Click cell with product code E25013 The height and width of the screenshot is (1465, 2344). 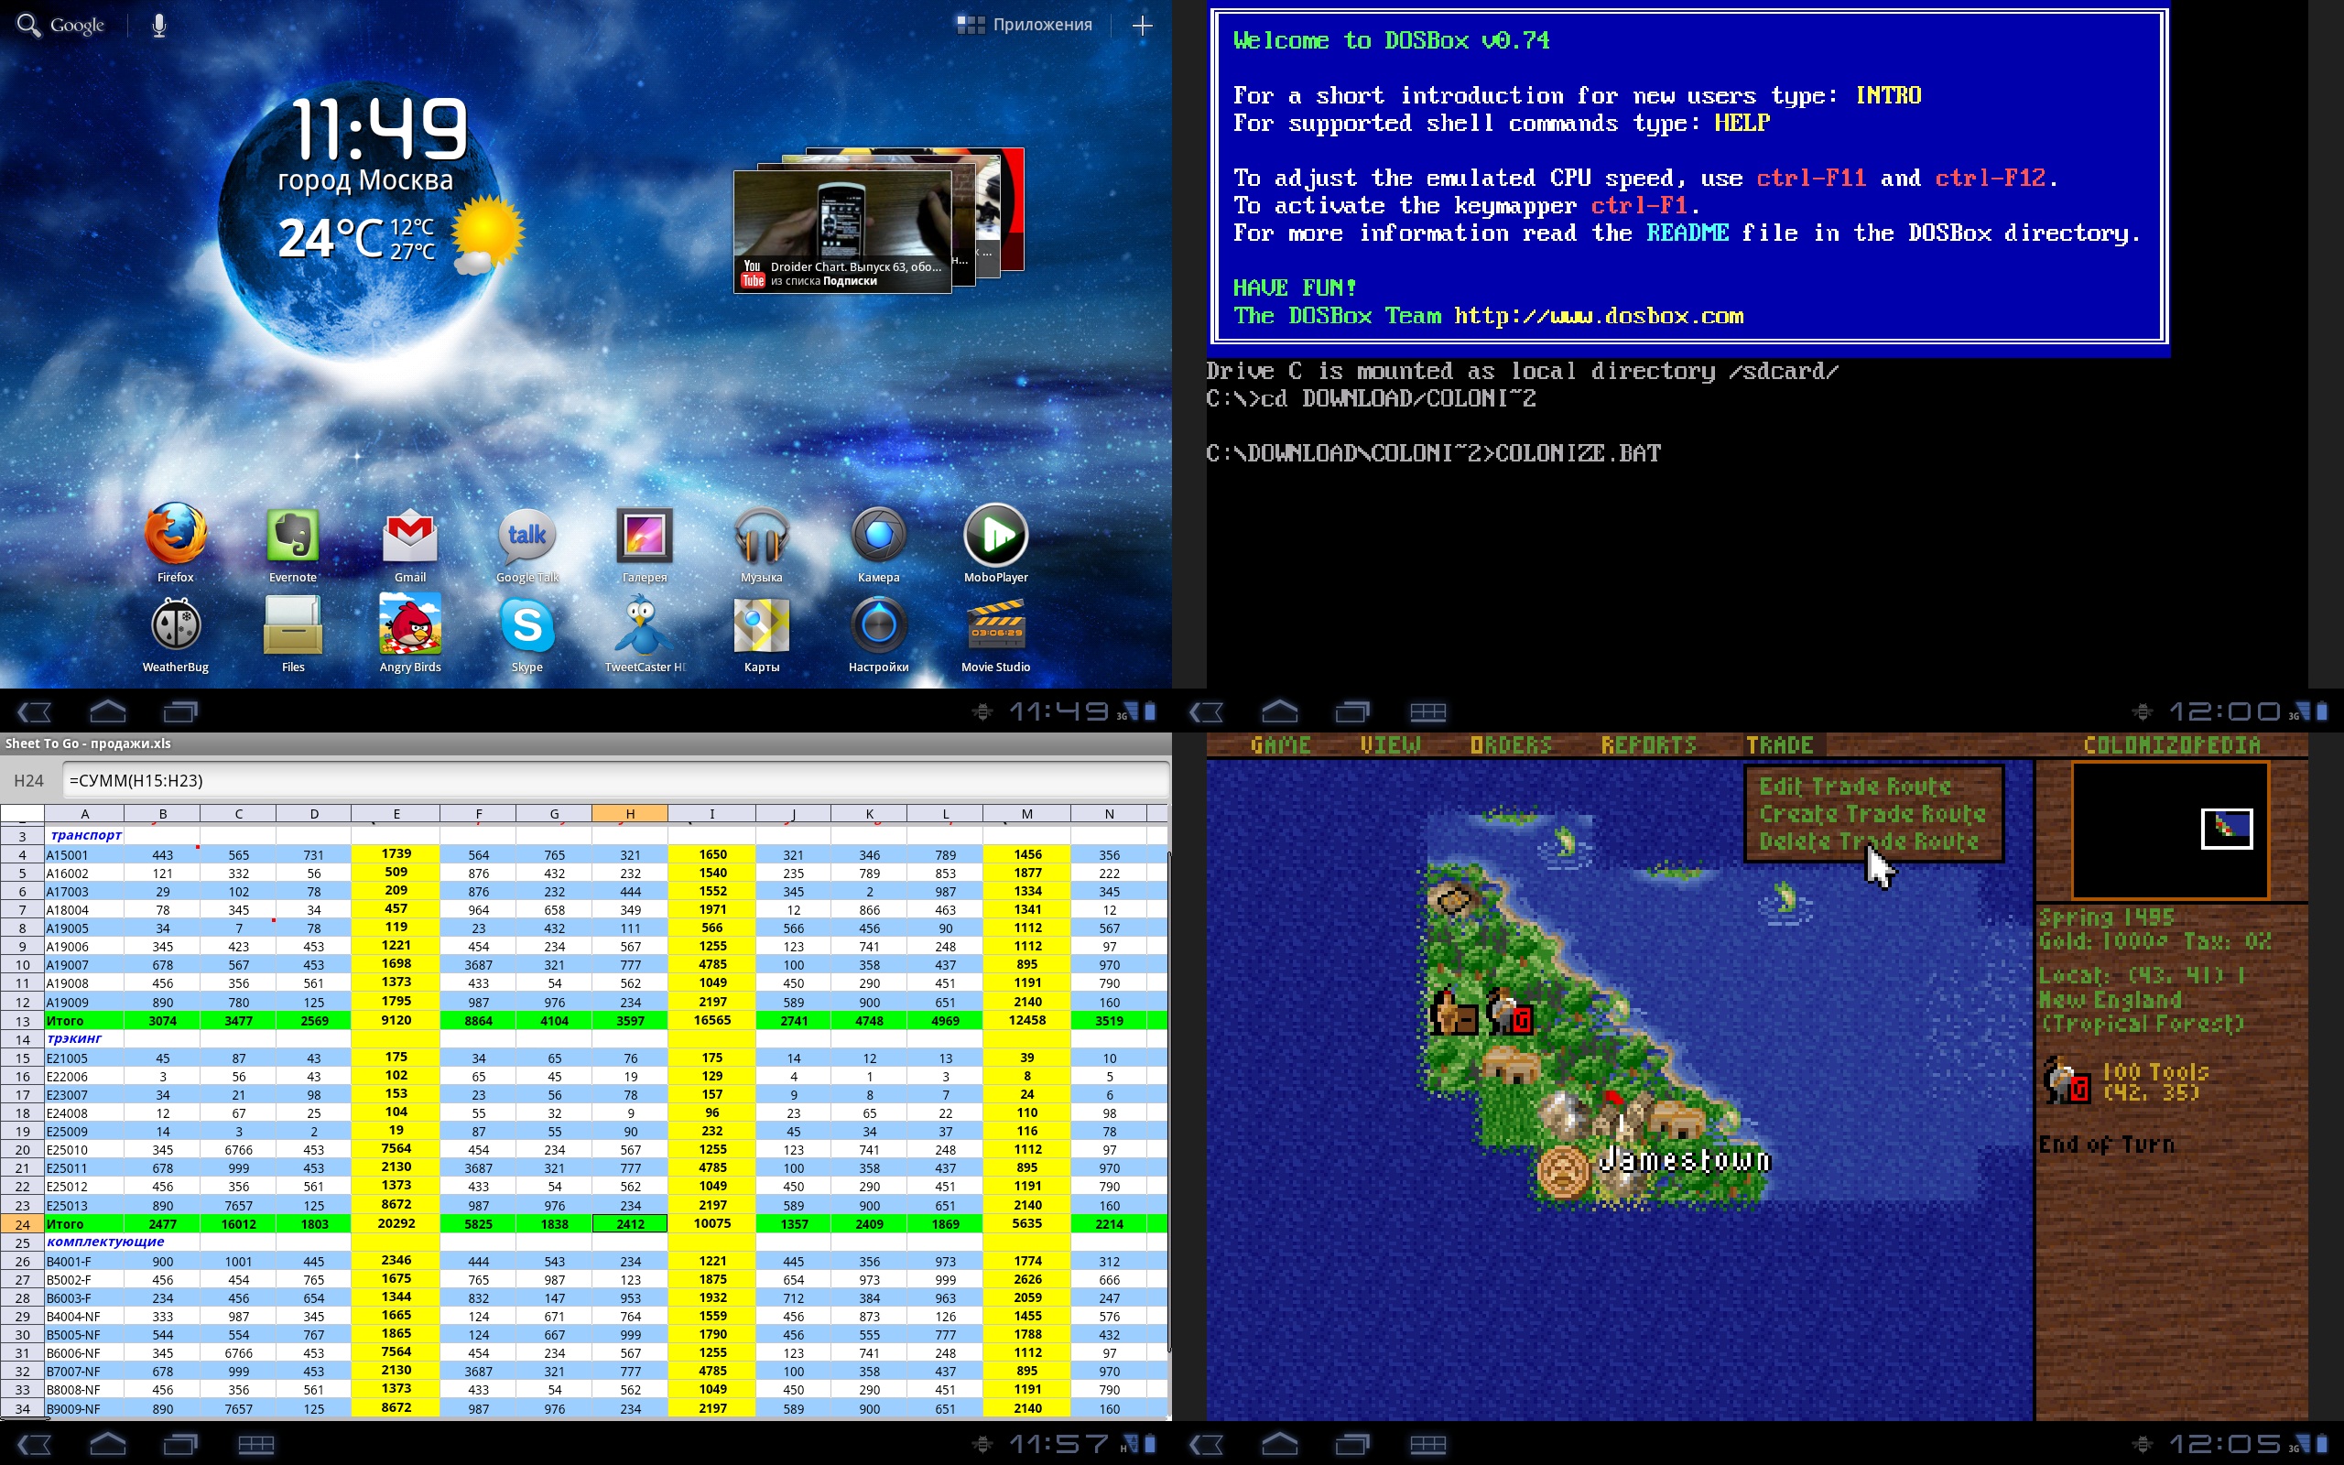pyautogui.click(x=85, y=1205)
